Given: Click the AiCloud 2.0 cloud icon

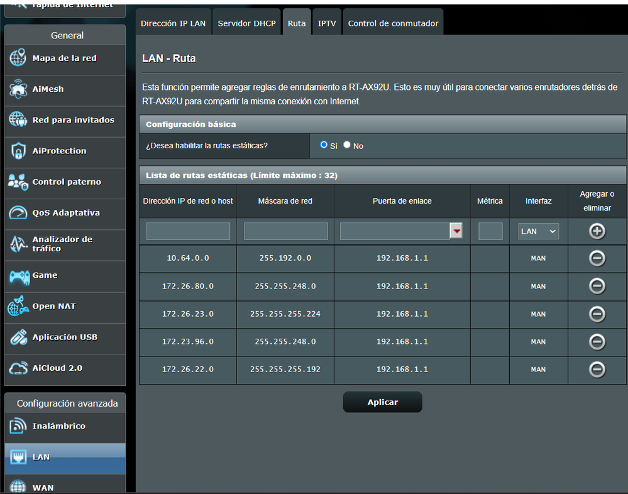Looking at the screenshot, I should (x=18, y=368).
